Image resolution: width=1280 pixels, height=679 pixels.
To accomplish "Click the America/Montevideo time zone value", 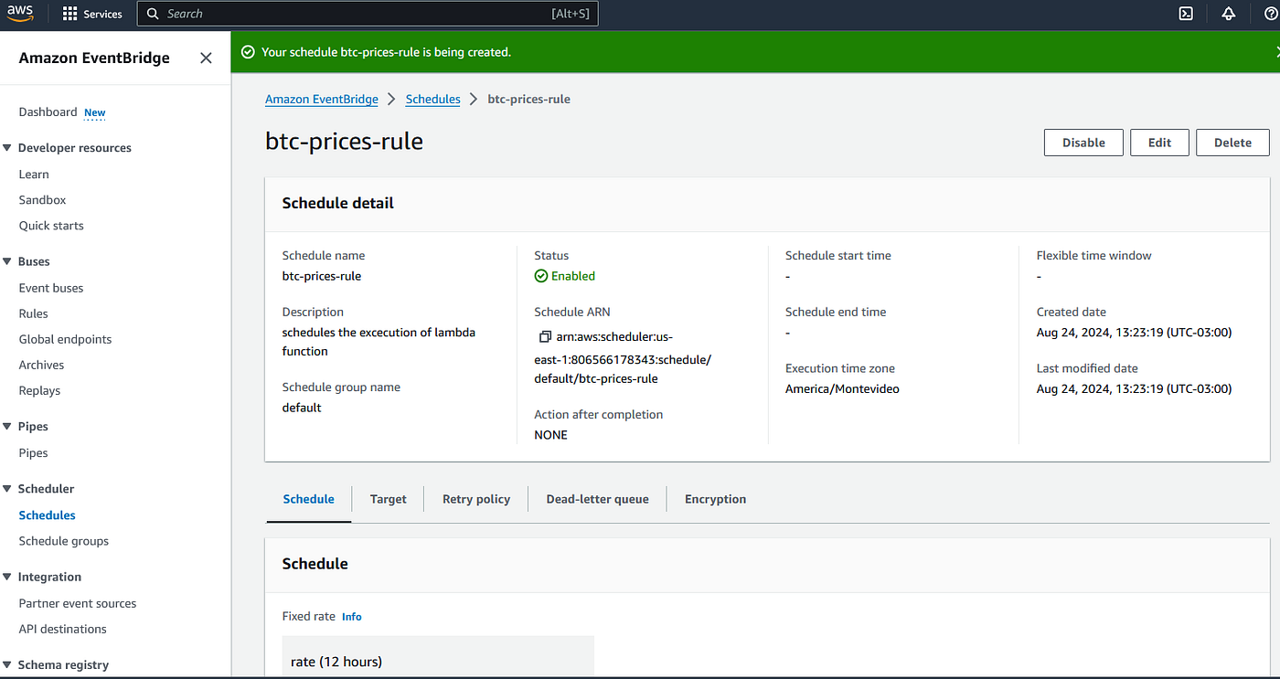I will [x=842, y=389].
